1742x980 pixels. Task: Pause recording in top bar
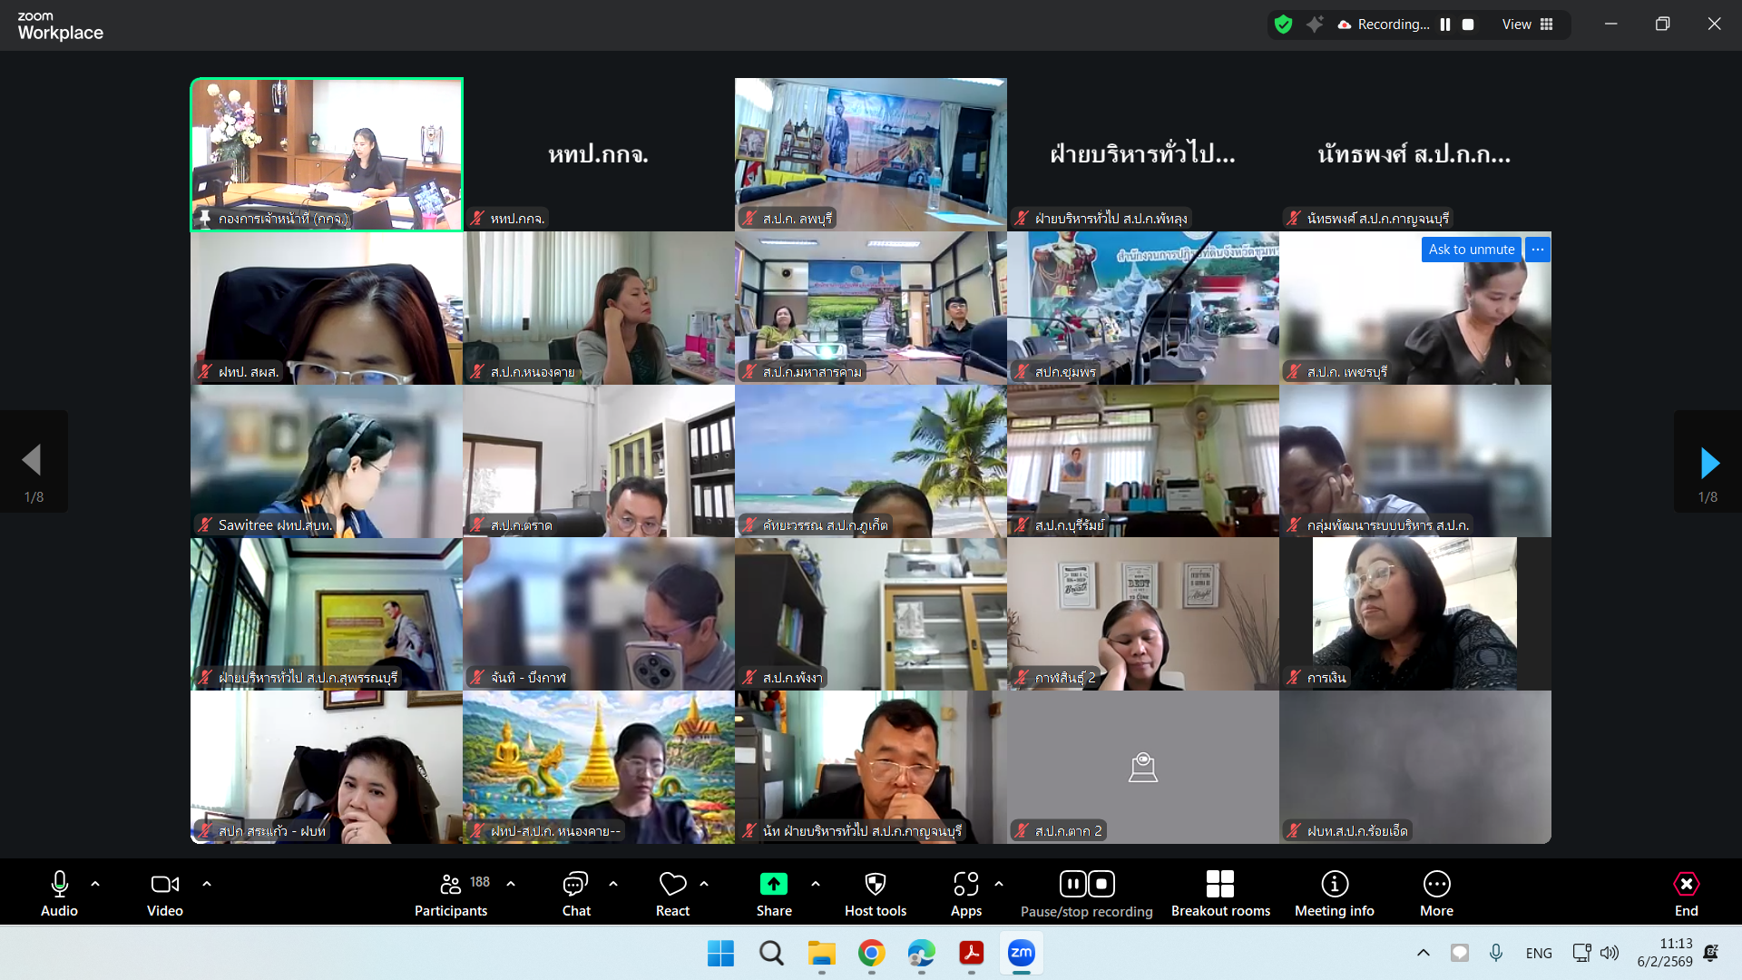[1445, 24]
